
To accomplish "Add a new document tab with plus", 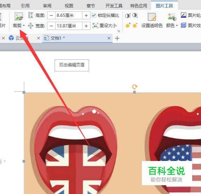I will pos(117,38).
